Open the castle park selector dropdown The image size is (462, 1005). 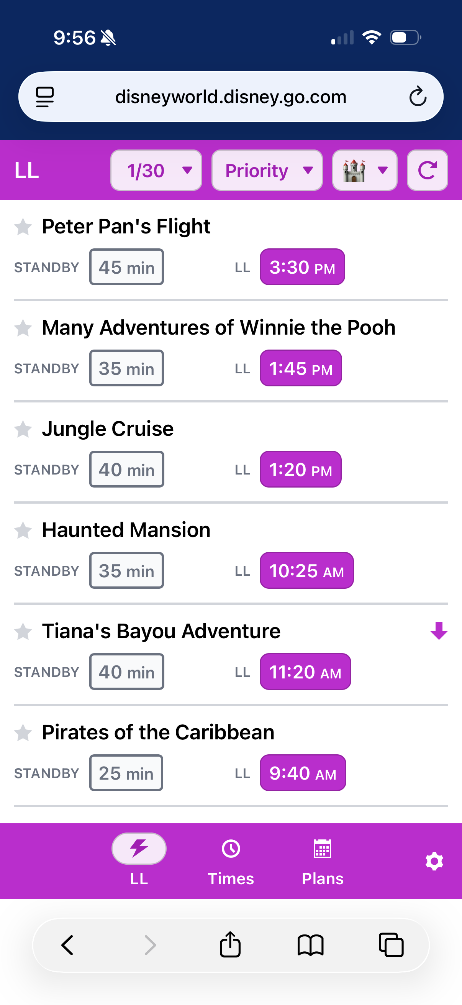click(x=365, y=171)
